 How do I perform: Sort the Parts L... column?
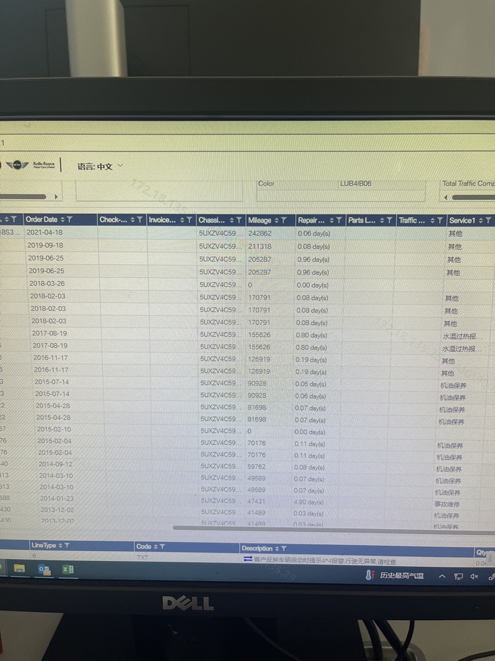pyautogui.click(x=382, y=220)
